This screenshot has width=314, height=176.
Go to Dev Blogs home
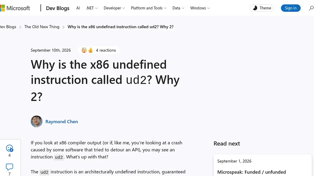point(58,8)
